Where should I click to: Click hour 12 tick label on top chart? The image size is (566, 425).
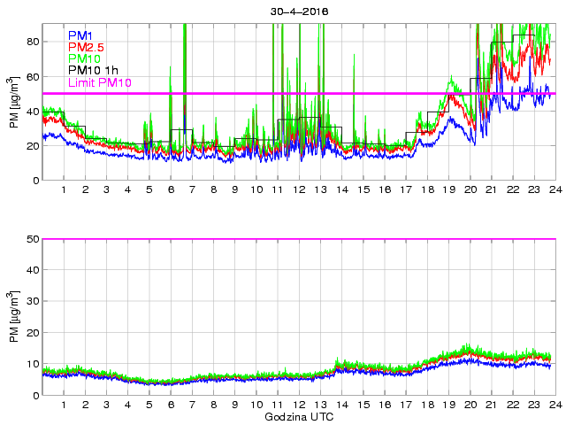298,189
